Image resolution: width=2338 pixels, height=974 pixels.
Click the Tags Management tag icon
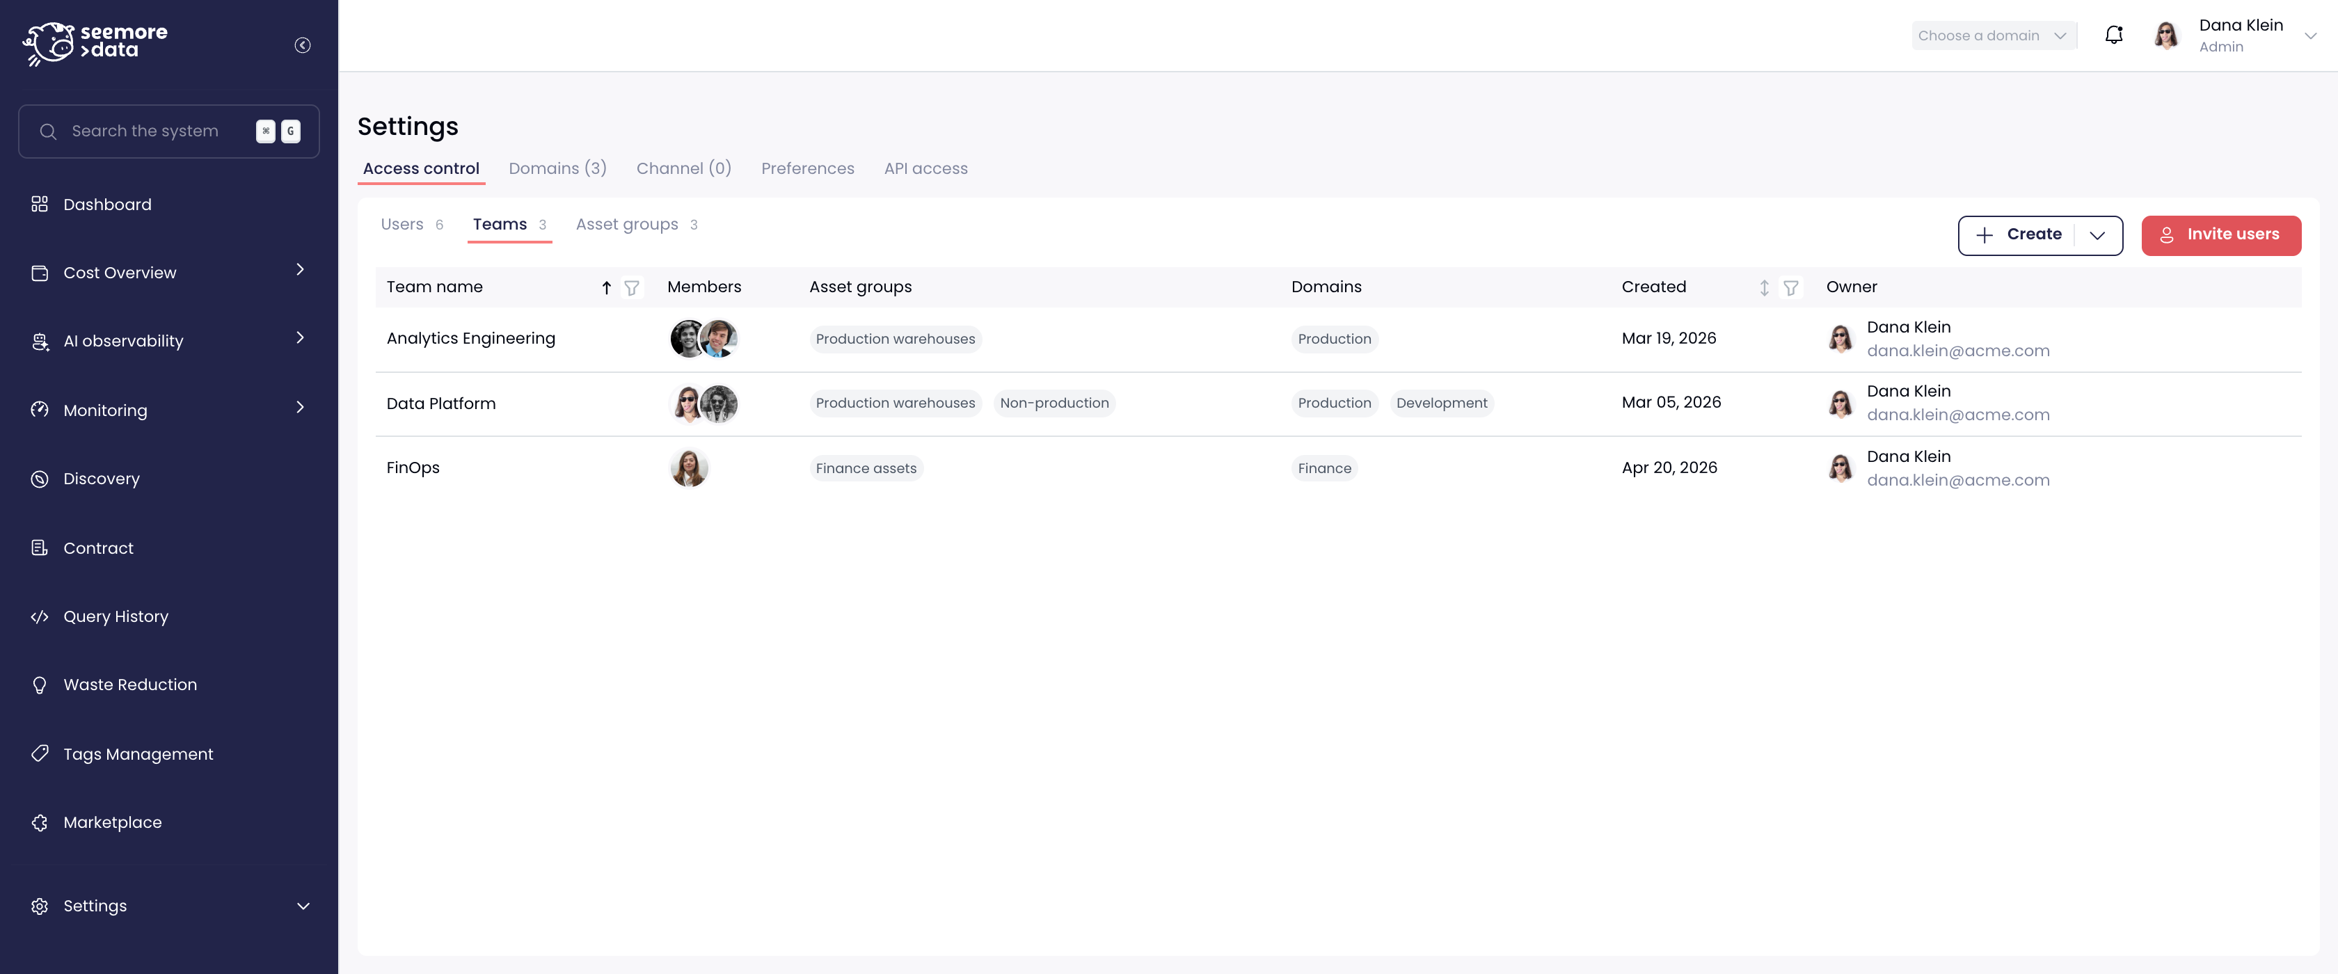(x=39, y=753)
